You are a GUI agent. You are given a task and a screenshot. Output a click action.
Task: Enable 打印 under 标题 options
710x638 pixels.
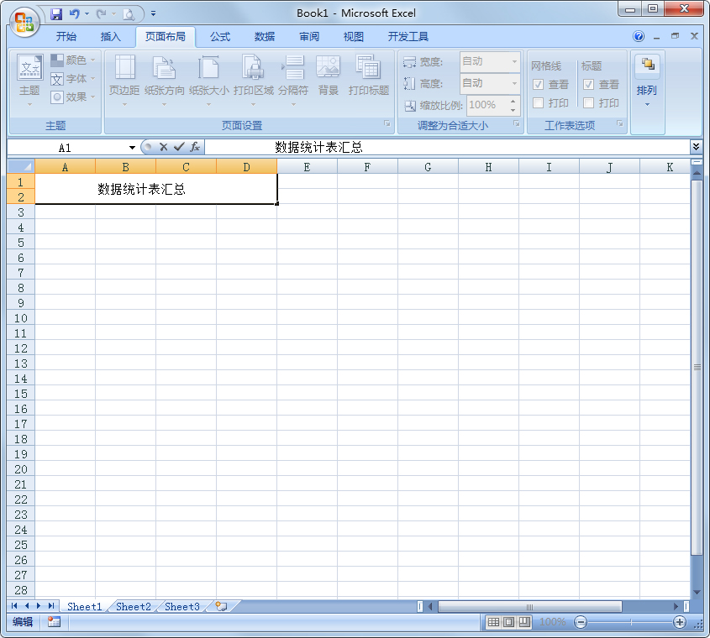588,102
